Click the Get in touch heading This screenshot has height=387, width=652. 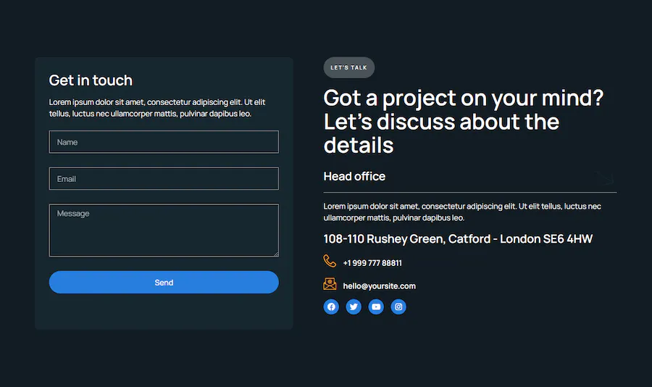[91, 80]
